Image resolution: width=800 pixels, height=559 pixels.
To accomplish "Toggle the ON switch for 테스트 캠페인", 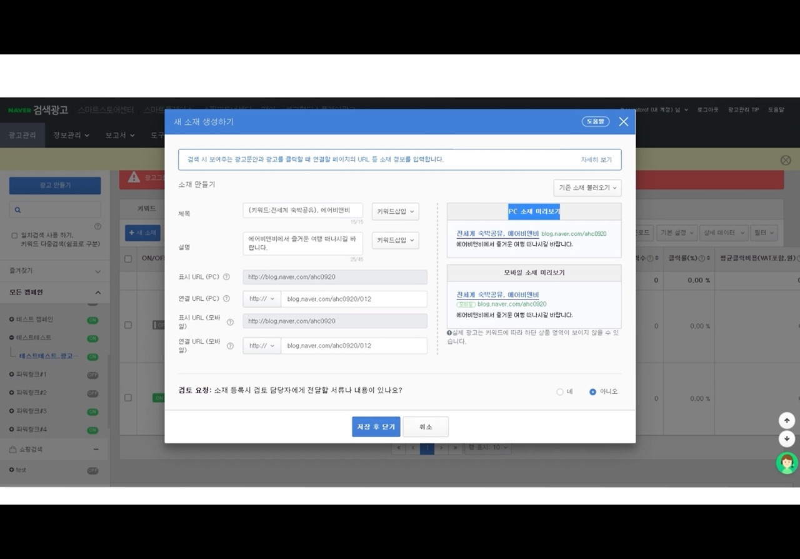I will click(92, 320).
